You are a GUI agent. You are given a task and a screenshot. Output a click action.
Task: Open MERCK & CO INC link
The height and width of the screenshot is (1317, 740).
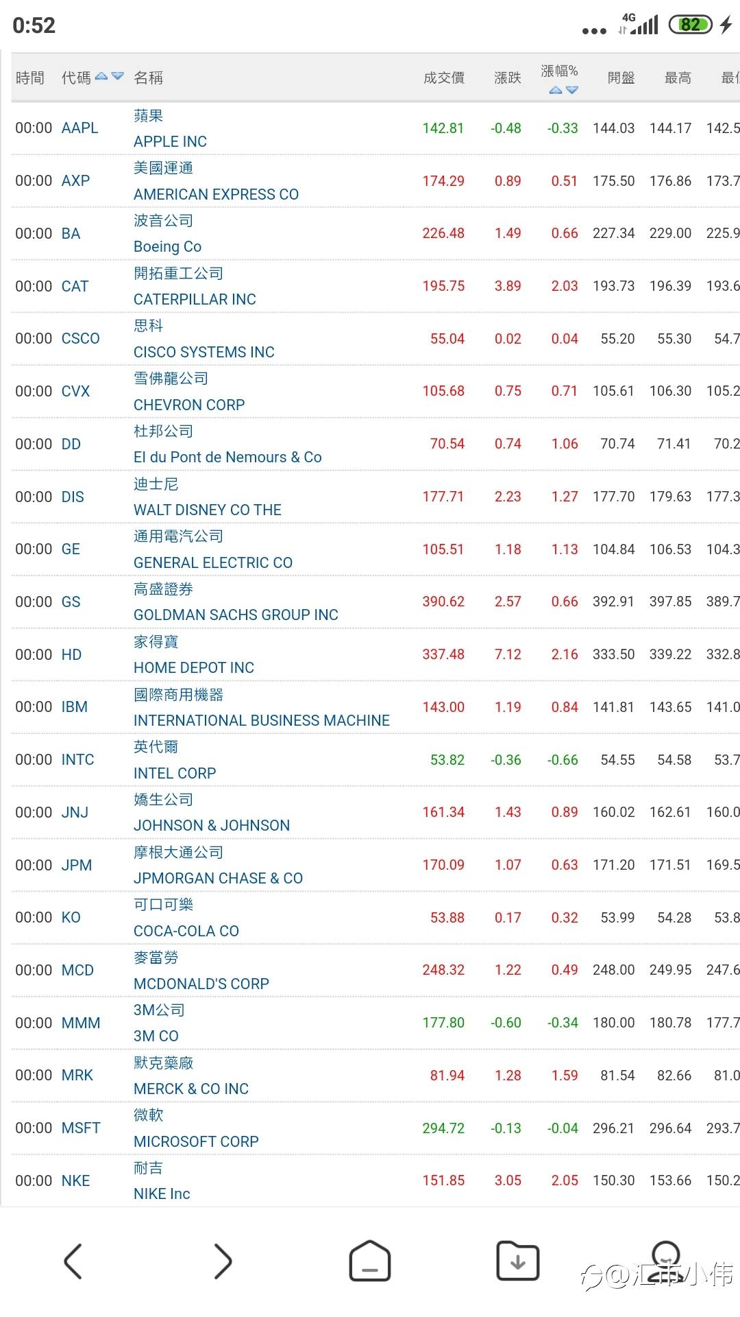point(191,1089)
